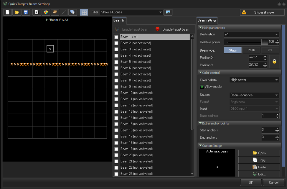Open the Filter Show all Zones dropdown
Viewport: 287px width, 189px height.
pos(131,12)
